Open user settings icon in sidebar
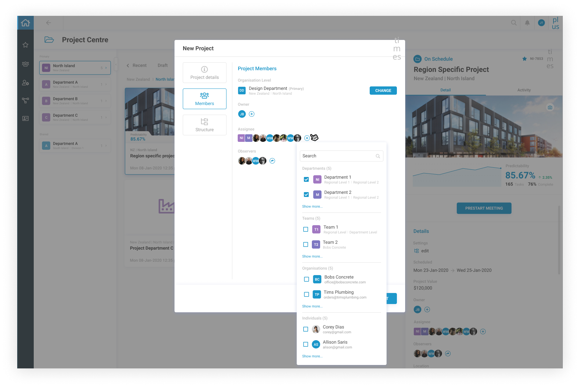 tap(25, 83)
